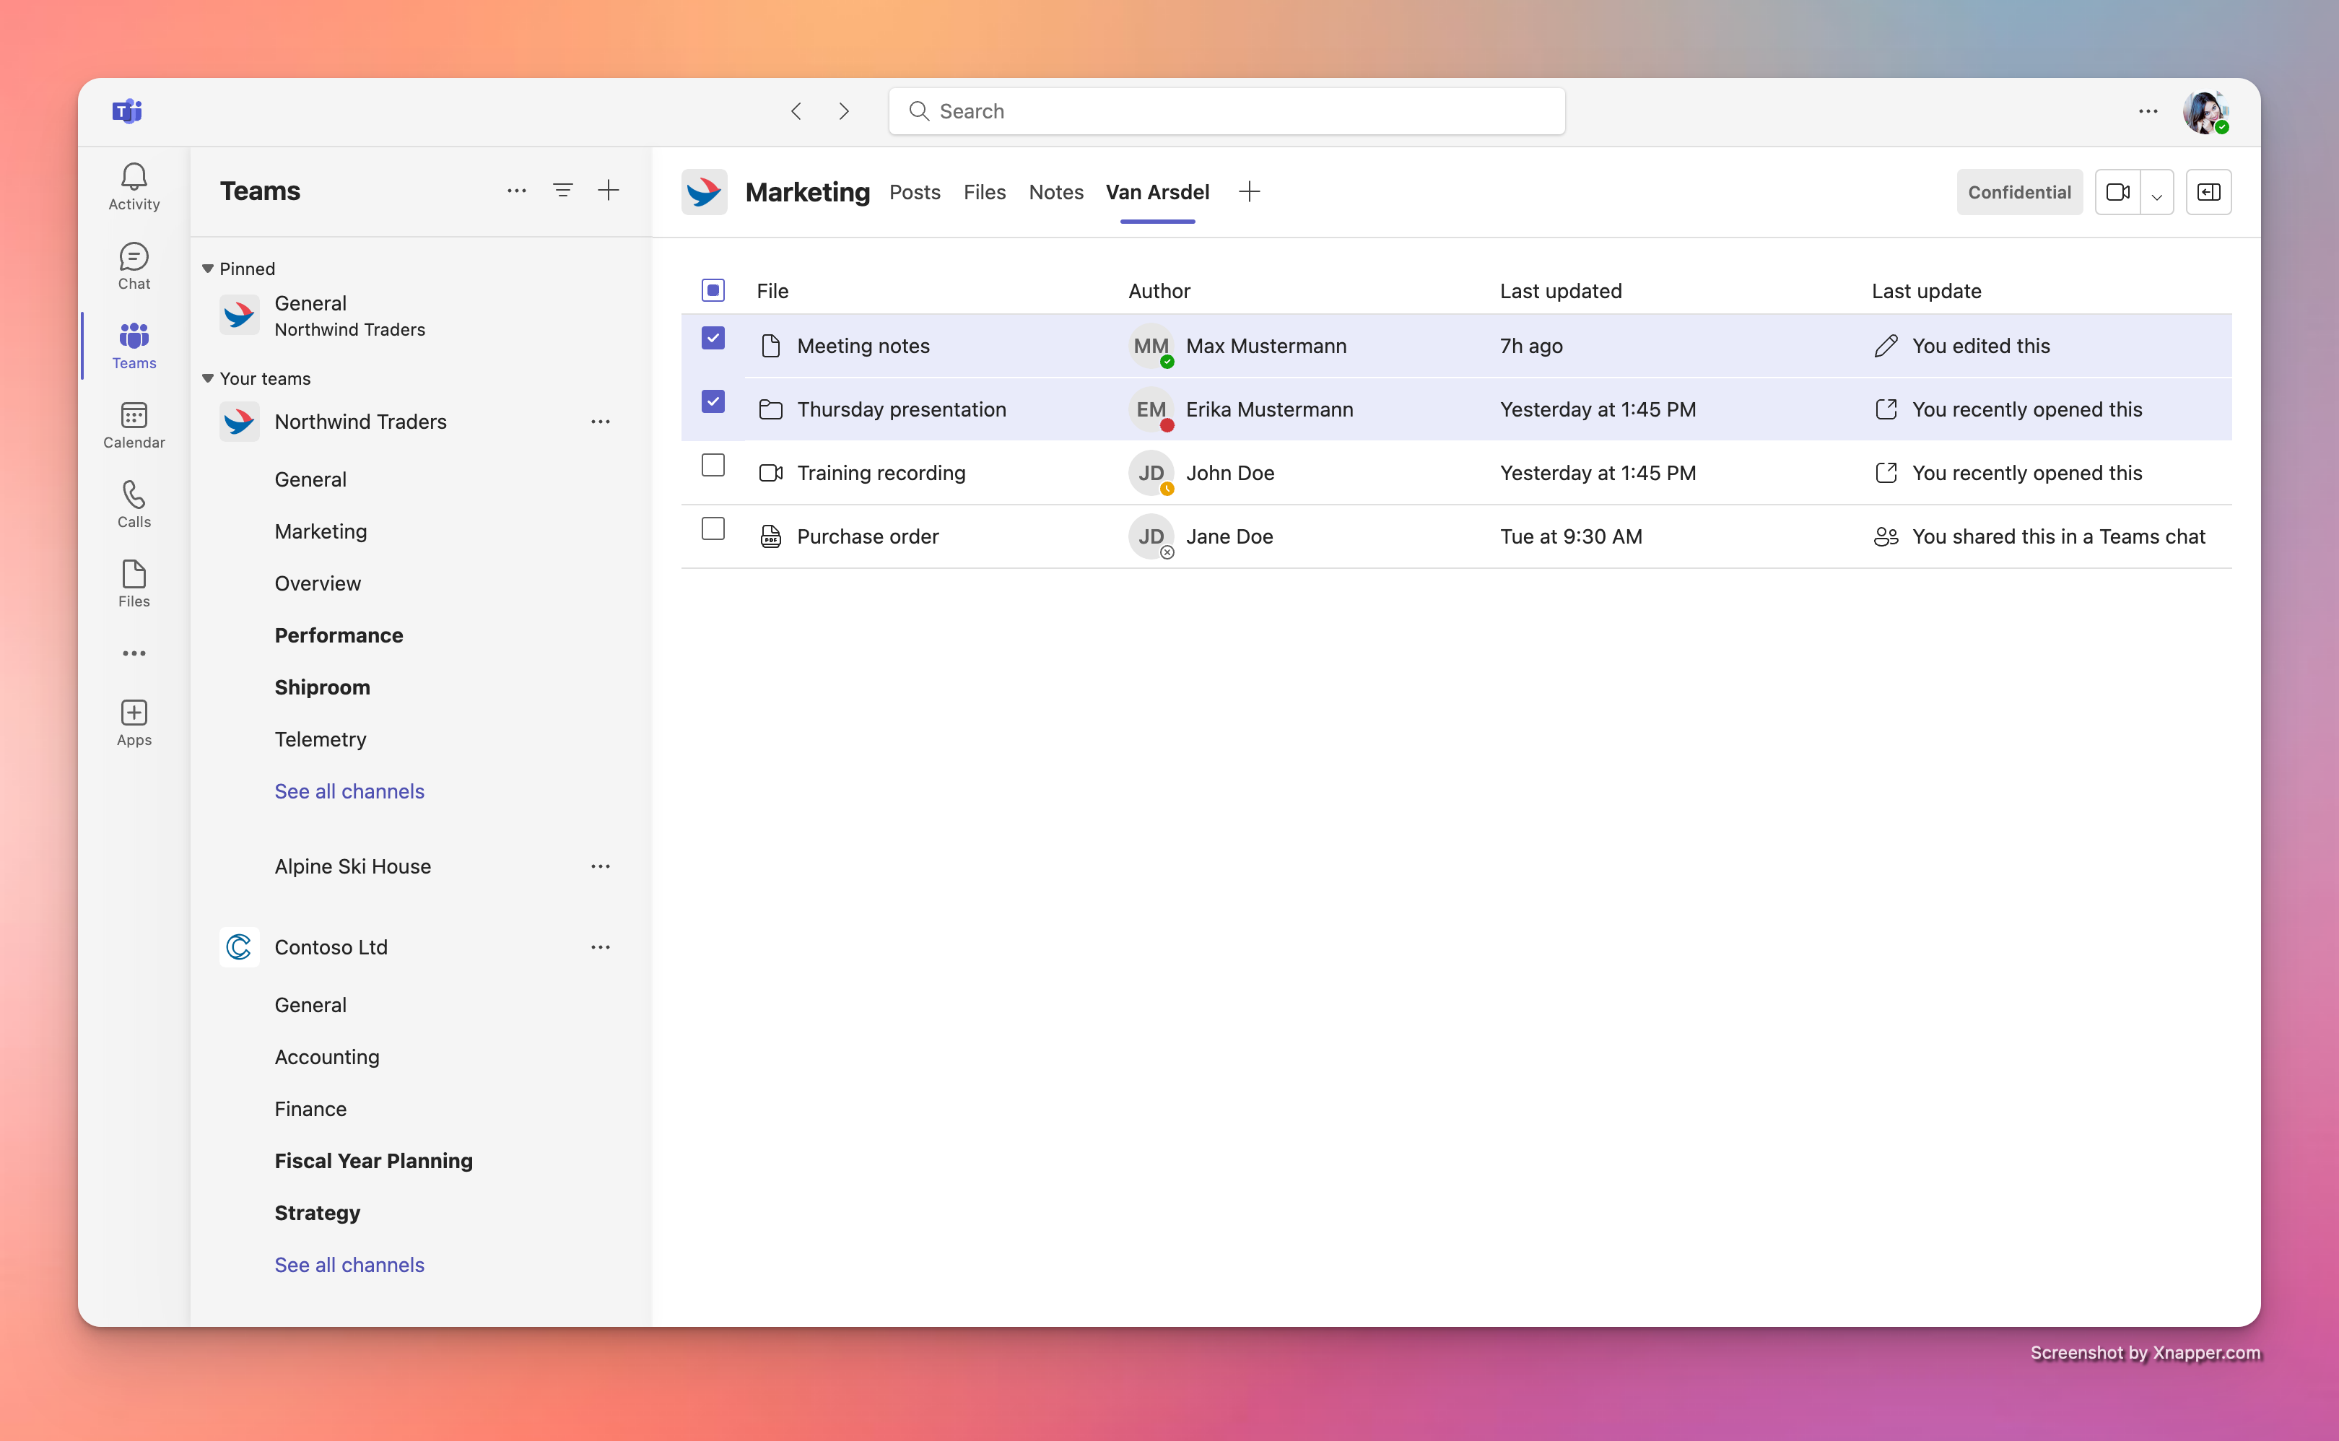This screenshot has width=2339, height=1441.
Task: Switch to the Files tab
Action: [x=984, y=193]
